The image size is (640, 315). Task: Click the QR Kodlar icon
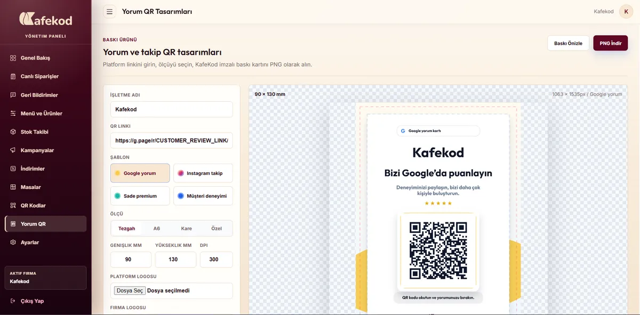pos(13,205)
